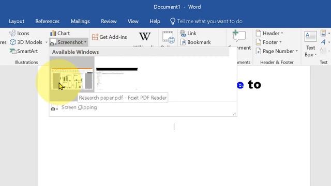Click the Header & Footer group label
The width and height of the screenshot is (331, 186).
(x=277, y=62)
